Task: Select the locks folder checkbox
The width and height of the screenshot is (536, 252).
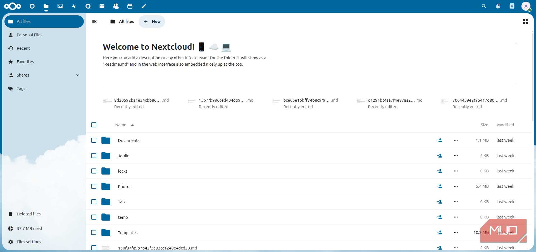Action: point(94,171)
